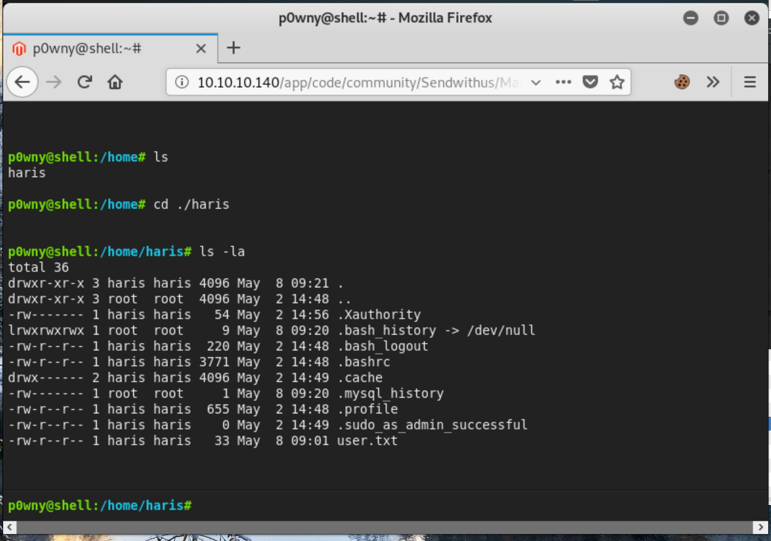
Task: Click the horizontal scrollbar left arrow
Action: tap(10, 527)
